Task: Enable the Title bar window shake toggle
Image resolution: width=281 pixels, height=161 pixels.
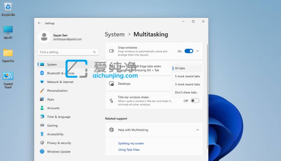Action: click(x=195, y=101)
